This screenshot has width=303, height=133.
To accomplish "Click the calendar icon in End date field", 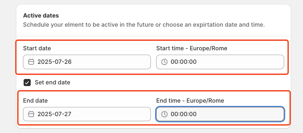I will click(x=31, y=114).
